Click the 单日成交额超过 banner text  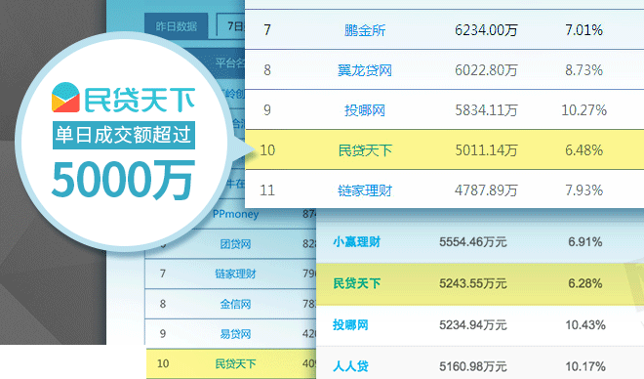(x=124, y=135)
